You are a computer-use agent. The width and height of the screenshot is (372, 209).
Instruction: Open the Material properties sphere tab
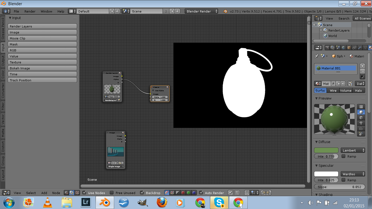[370, 48]
